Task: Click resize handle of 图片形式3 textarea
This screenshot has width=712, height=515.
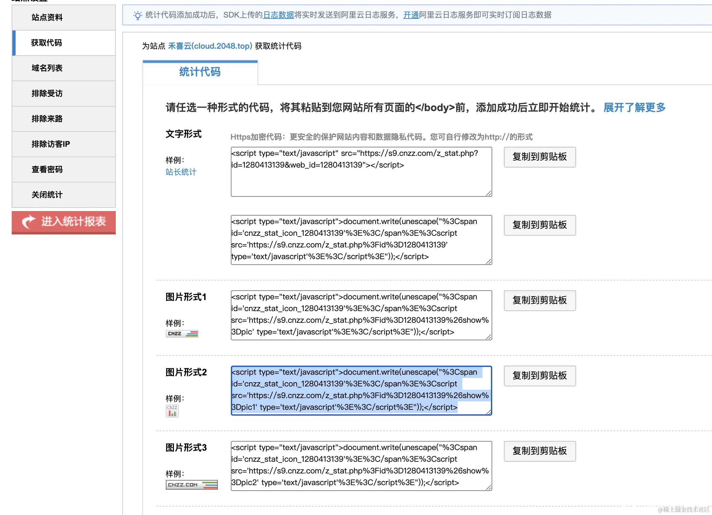Action: [x=489, y=487]
